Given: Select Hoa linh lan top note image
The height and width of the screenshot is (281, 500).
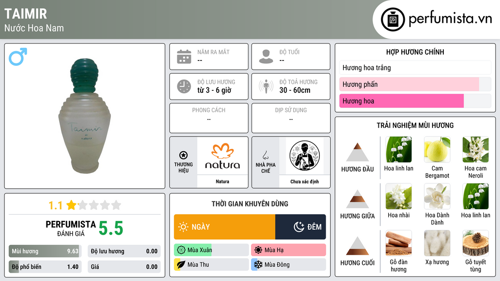Looking at the screenshot, I should click(x=398, y=149).
